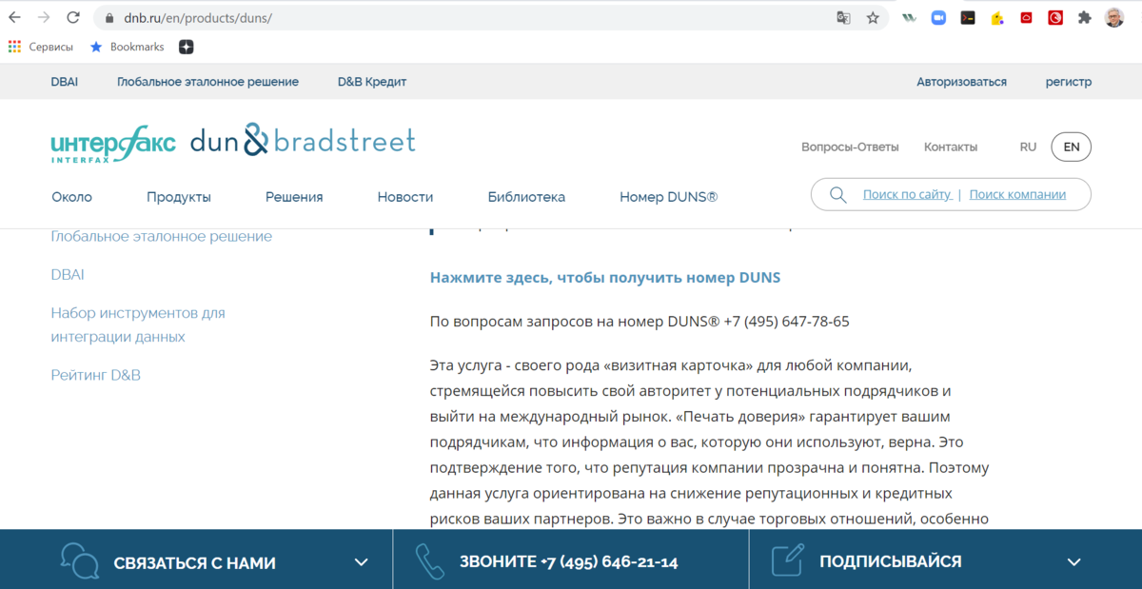Click Нажмите здесь, чтобы получить номер DUNS
The image size is (1142, 589).
(x=605, y=278)
